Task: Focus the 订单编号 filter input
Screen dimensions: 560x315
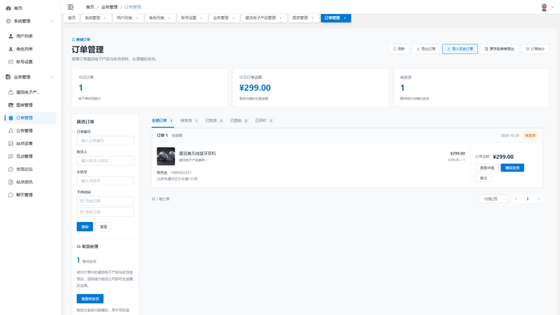Action: [106, 141]
